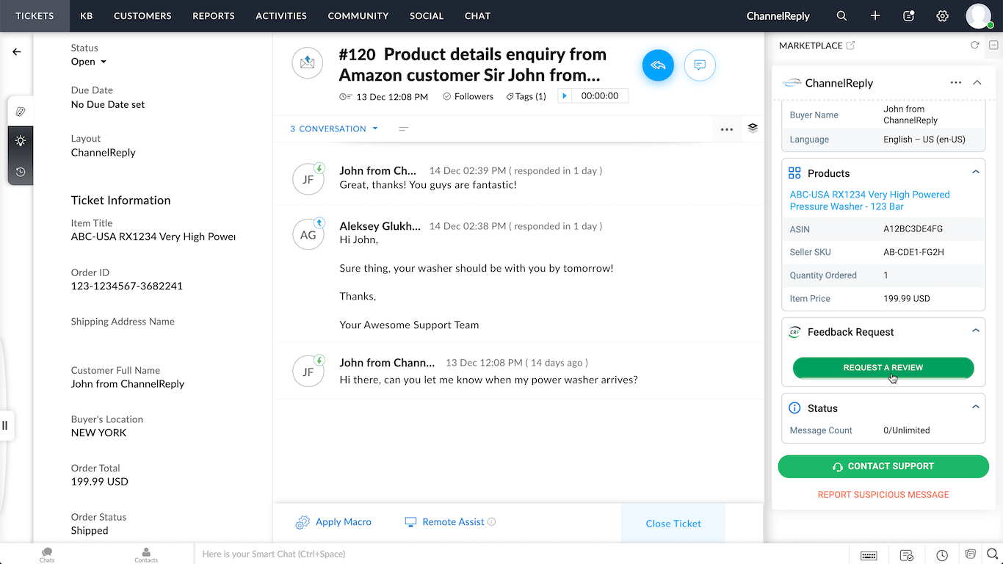Open the conversation three-dots menu
The height and width of the screenshot is (564, 1003).
727,129
